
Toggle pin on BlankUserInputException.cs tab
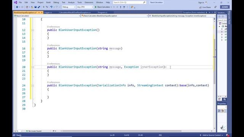point(39,13)
